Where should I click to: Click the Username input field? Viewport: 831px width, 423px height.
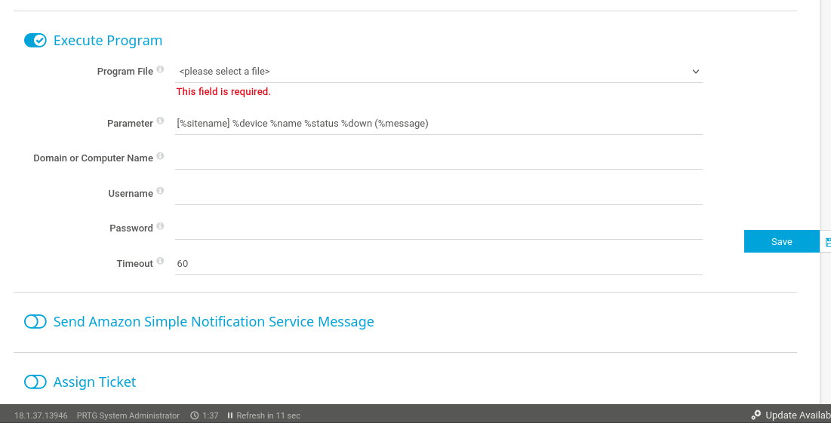(439, 194)
